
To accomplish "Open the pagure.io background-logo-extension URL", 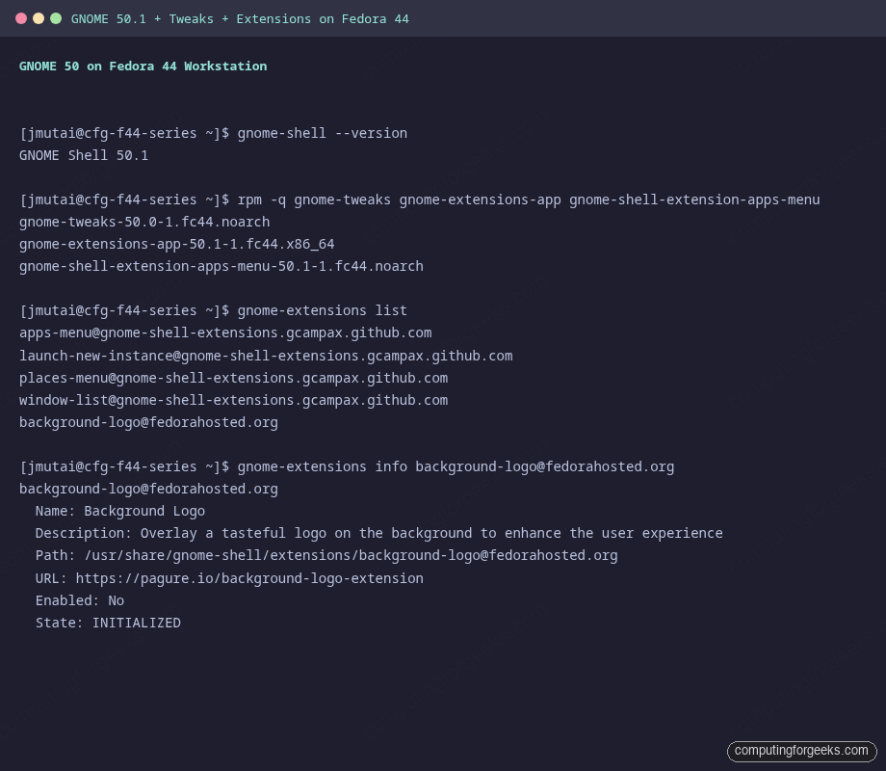I will [249, 578].
